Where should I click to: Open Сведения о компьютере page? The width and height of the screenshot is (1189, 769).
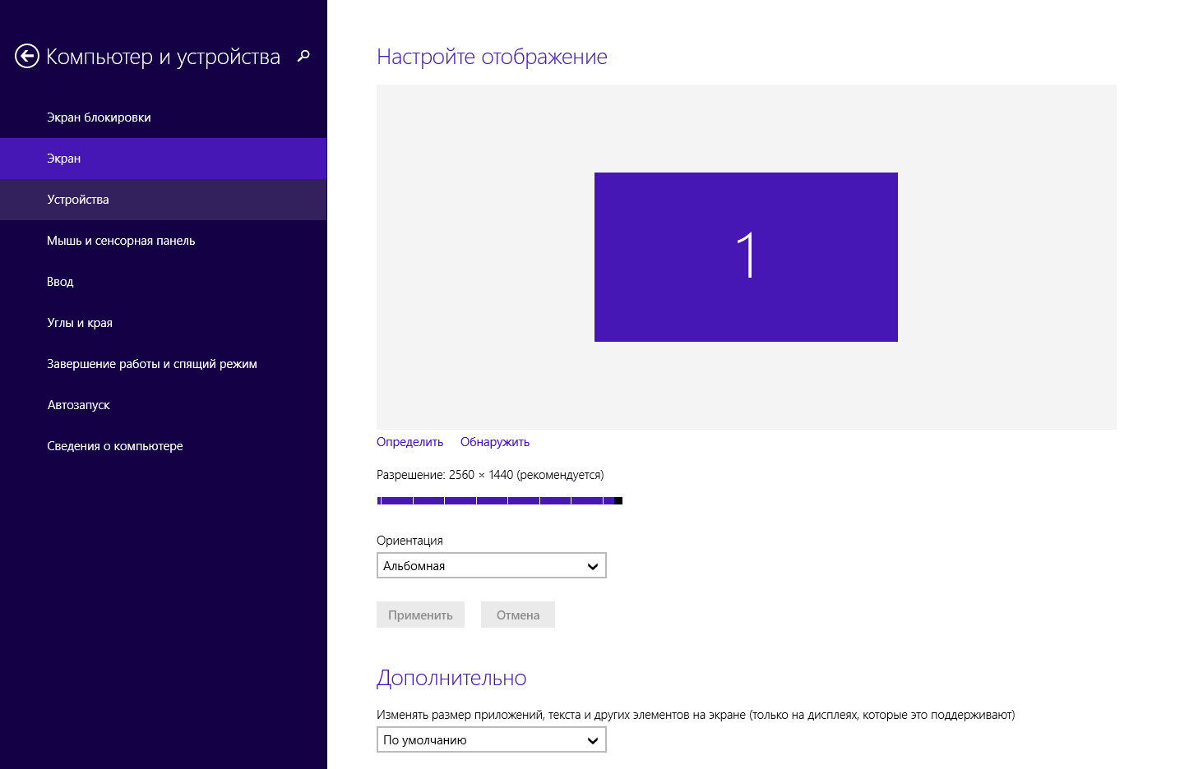(115, 446)
